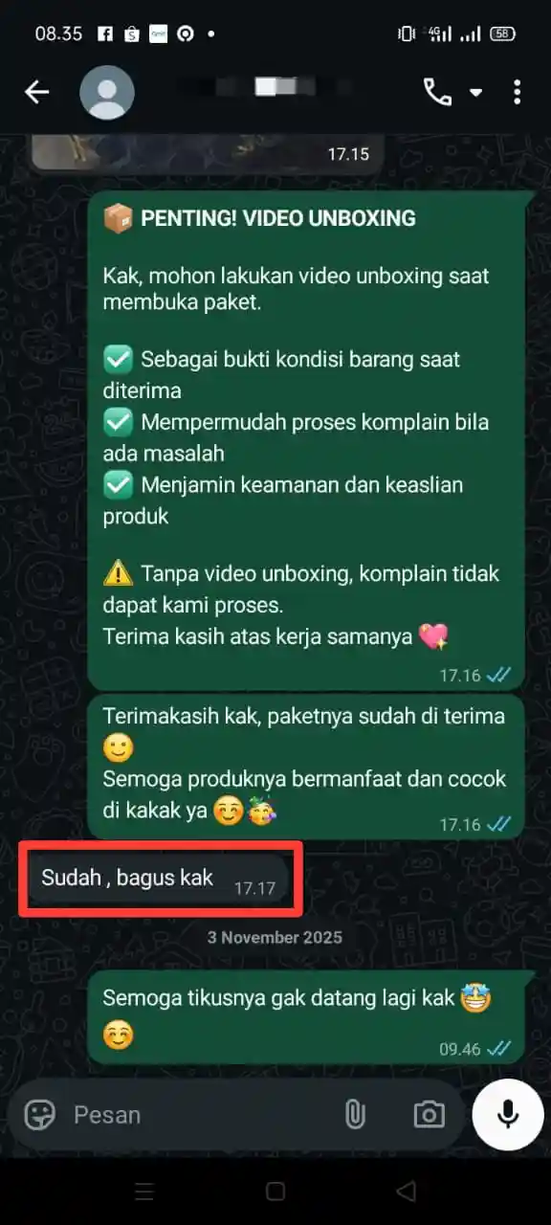Start a voice call with phone icon
This screenshot has width=551, height=1225.
click(x=437, y=92)
